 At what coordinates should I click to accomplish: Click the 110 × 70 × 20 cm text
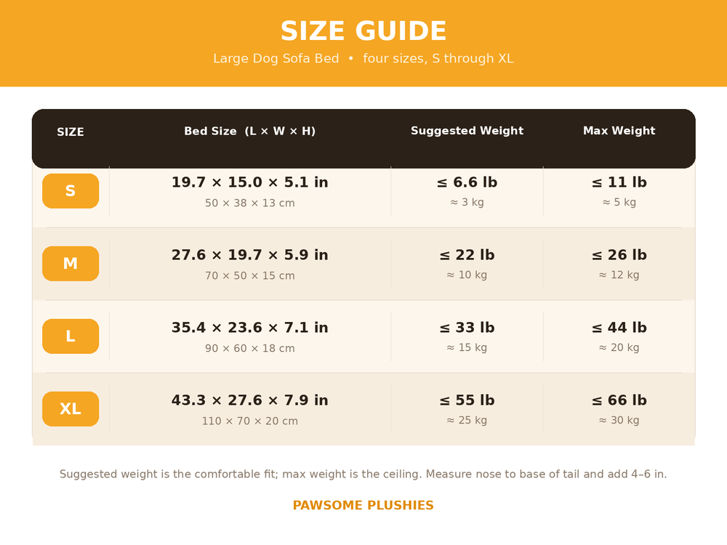[250, 421]
